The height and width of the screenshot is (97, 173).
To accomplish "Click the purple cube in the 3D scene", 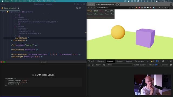I will pos(145,38).
